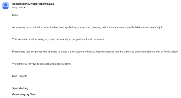181x98 pixels.
Task: Click the 'кому: мне' recipient label
Action: point(17,7)
